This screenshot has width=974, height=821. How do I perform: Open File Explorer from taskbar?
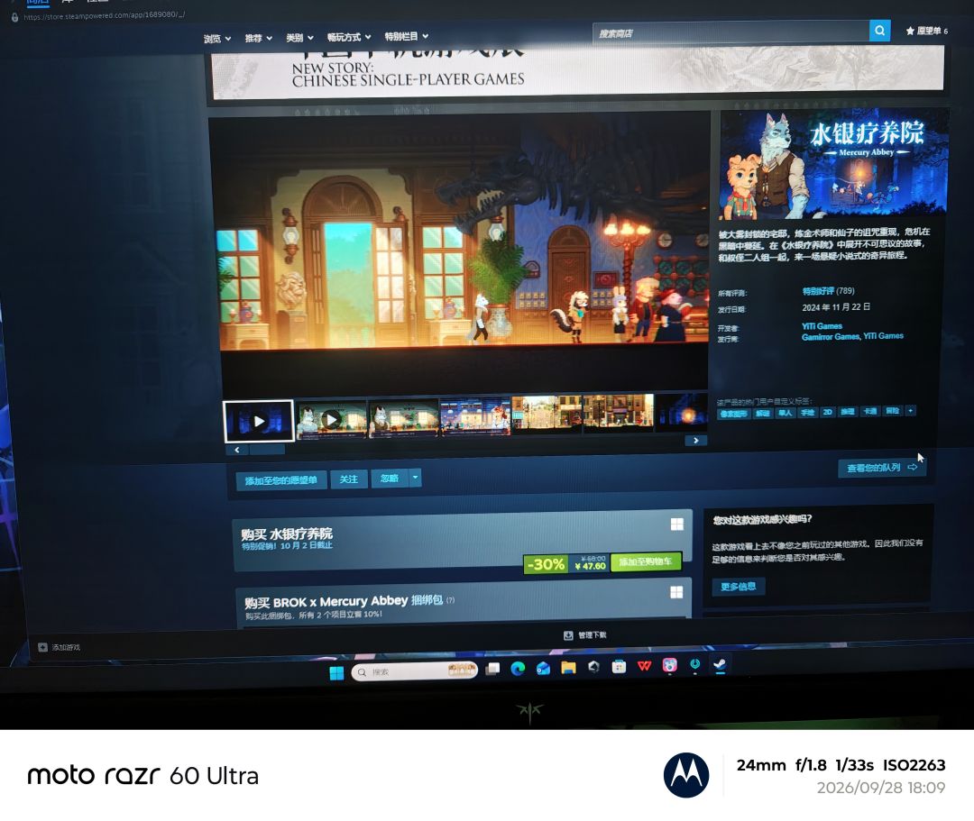(568, 667)
